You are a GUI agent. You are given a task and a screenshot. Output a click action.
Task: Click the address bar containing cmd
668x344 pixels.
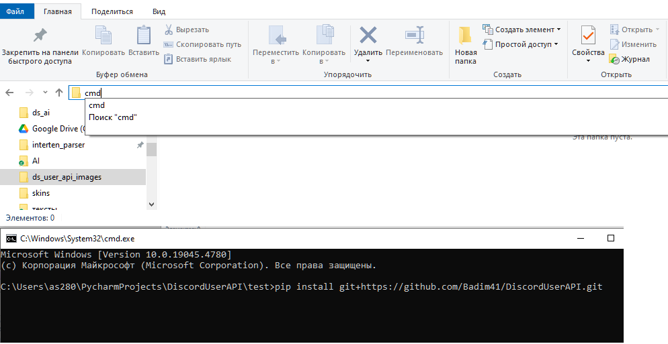[368, 93]
